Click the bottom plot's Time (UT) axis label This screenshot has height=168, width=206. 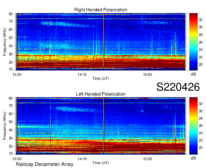(101, 163)
